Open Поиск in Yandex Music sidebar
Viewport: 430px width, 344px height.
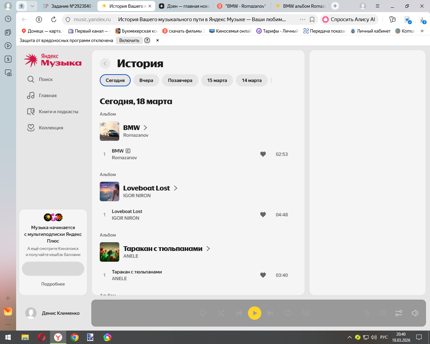(x=40, y=79)
